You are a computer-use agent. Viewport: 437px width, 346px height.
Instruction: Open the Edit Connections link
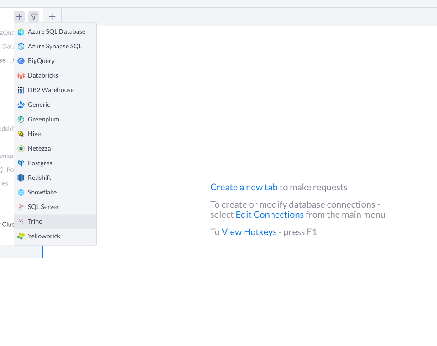pos(270,215)
